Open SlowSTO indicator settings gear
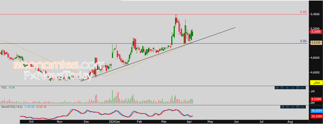The image size is (323, 124). (x=298, y=107)
